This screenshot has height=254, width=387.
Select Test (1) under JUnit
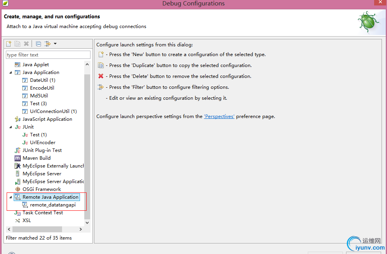click(38, 135)
